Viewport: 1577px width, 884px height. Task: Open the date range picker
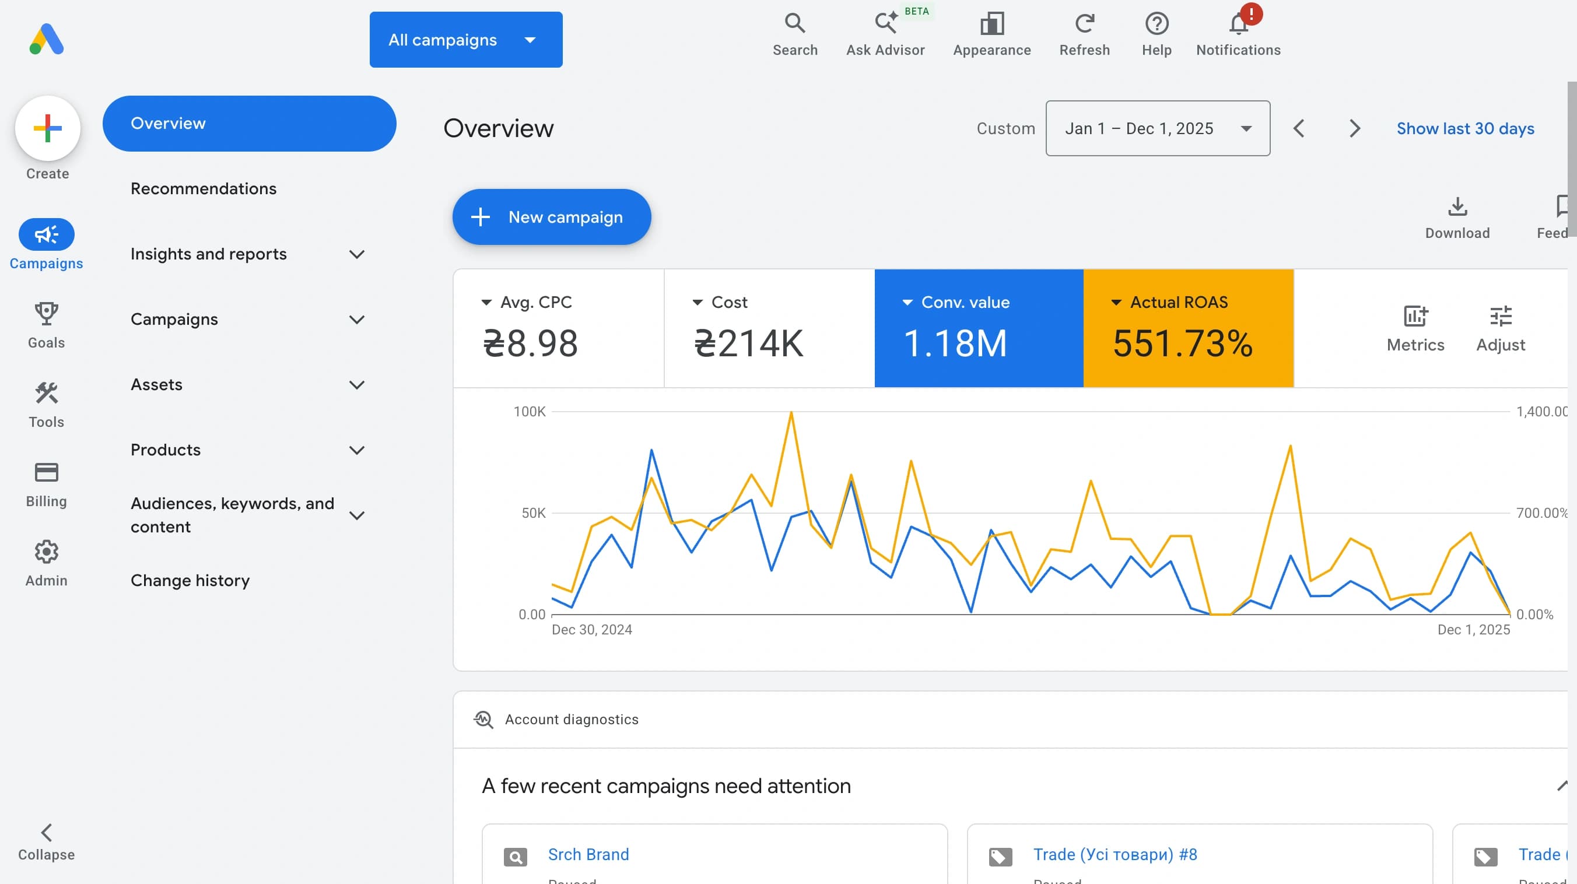(x=1158, y=128)
